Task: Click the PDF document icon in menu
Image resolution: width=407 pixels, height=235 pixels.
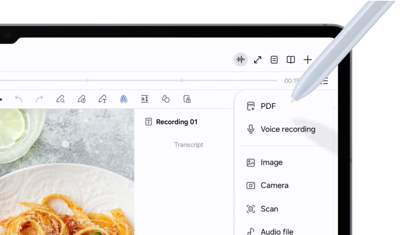Action: pos(251,106)
